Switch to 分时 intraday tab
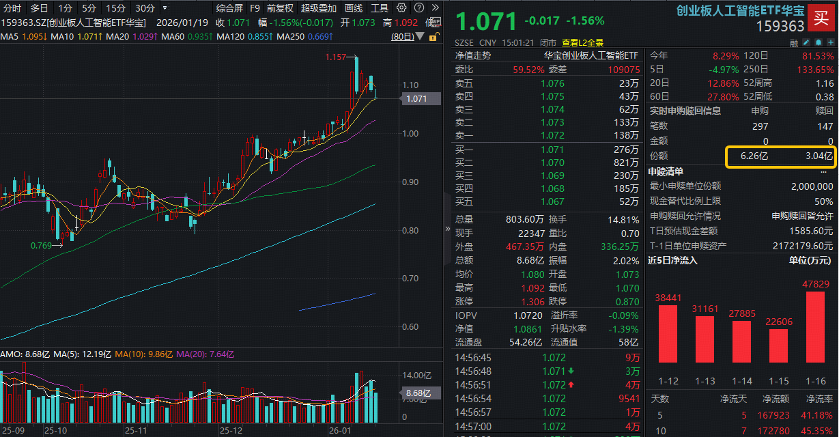The height and width of the screenshot is (437, 839). tap(12, 8)
